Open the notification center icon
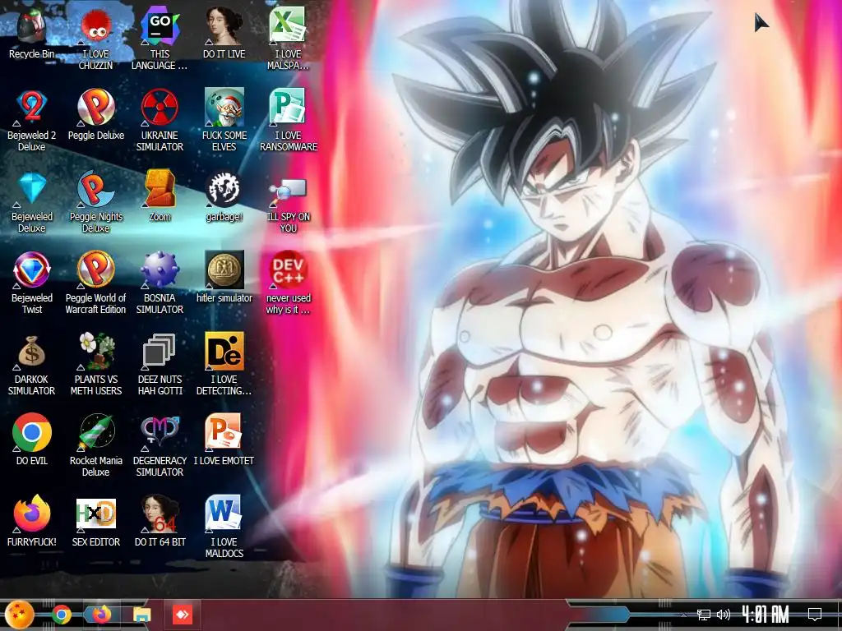 tap(815, 615)
